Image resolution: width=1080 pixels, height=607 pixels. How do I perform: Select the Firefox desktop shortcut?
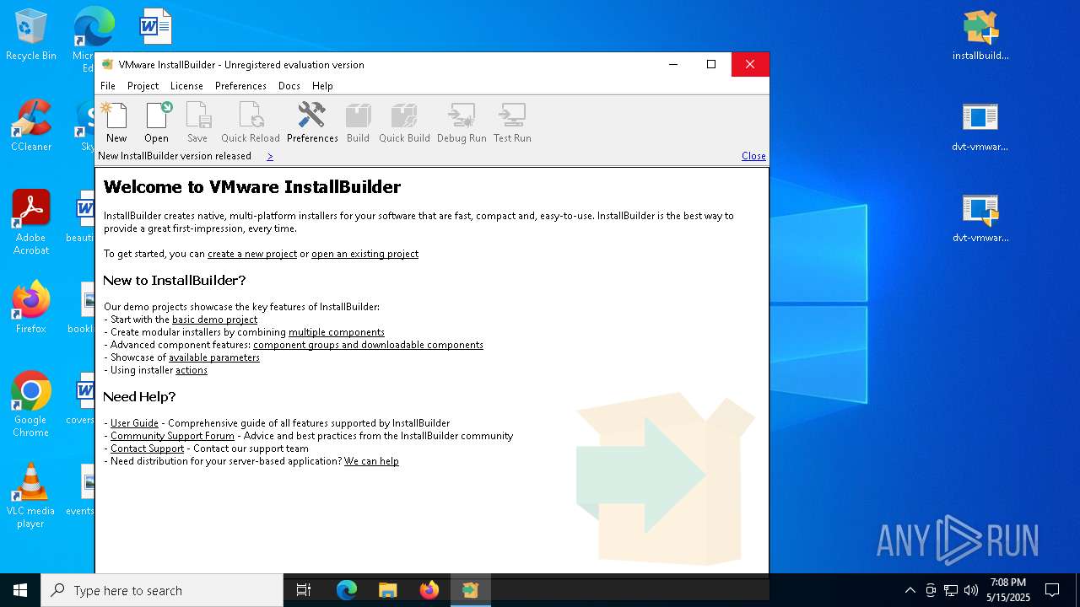(31, 308)
